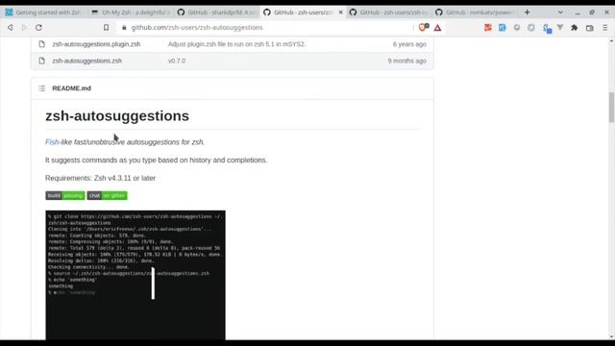The width and height of the screenshot is (615, 346).
Task: Click the 6 years ago timestamp
Action: pos(409,44)
